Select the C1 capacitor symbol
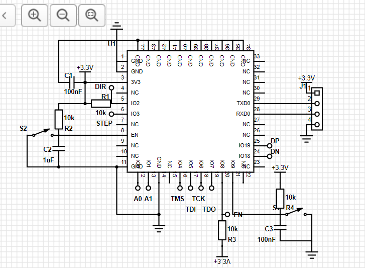The height and width of the screenshot is (268, 365). 72,82
